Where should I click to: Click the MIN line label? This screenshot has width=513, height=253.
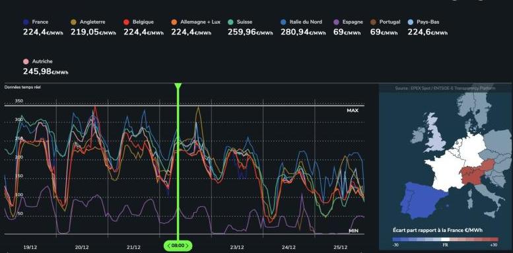(x=353, y=231)
